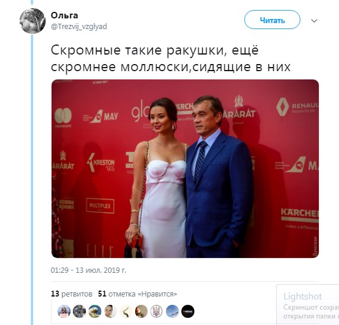Open the black circle liker avatar
Image resolution: width=339 pixels, height=325 pixels.
[x=188, y=311]
